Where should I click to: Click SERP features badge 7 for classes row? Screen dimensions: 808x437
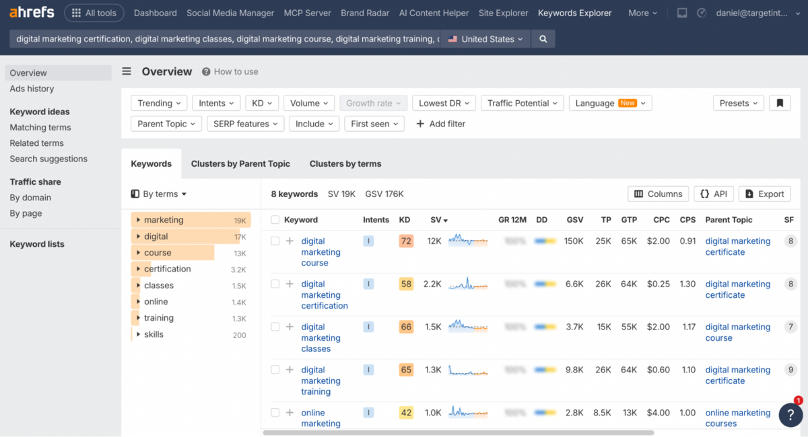[x=790, y=327]
